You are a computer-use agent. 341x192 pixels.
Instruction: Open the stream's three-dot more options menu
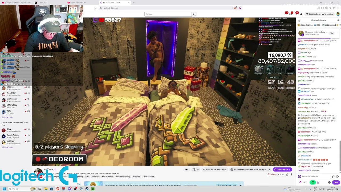291,174
